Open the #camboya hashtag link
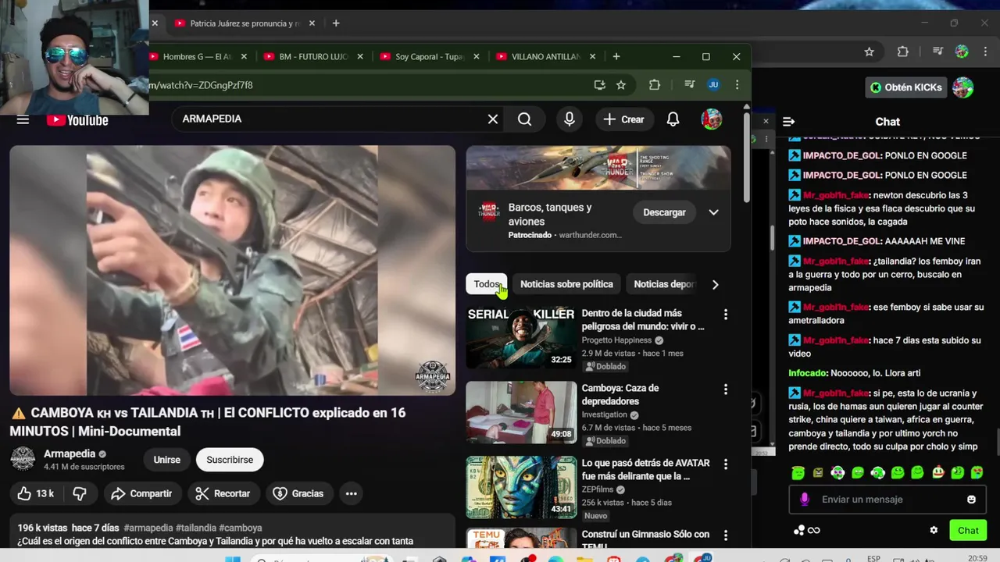1000x562 pixels. 240,528
